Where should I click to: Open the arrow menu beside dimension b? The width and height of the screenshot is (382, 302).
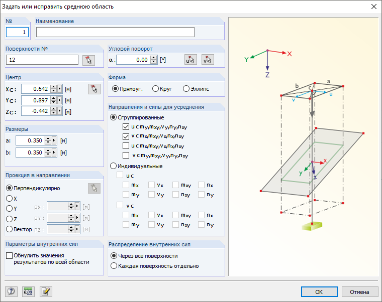54,153
